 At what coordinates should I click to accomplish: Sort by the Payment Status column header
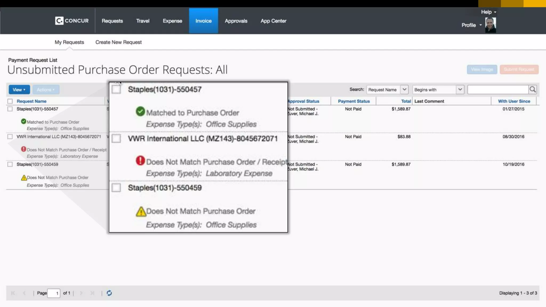[x=354, y=101]
